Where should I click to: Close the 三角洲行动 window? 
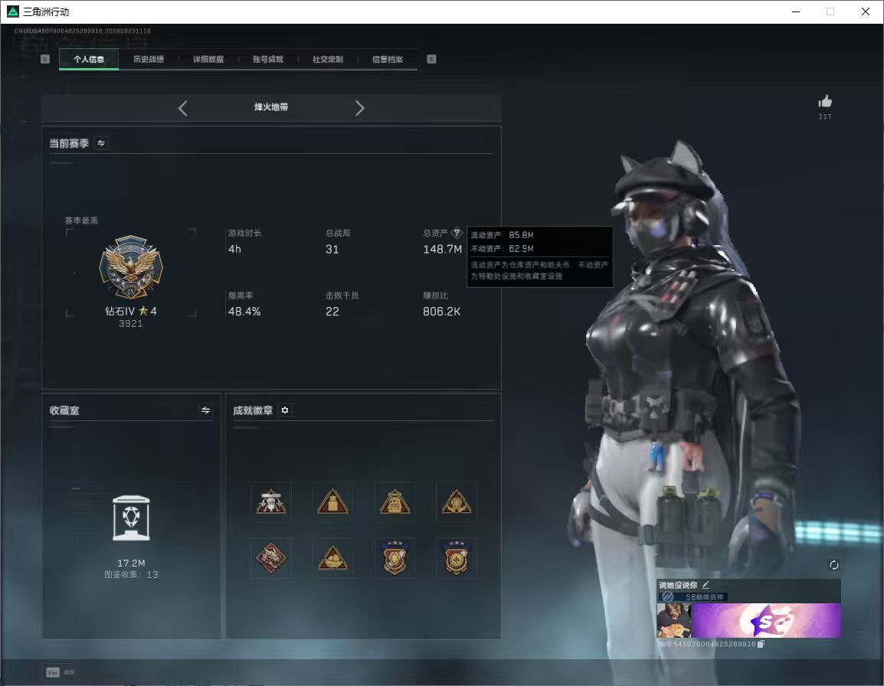pyautogui.click(x=866, y=11)
